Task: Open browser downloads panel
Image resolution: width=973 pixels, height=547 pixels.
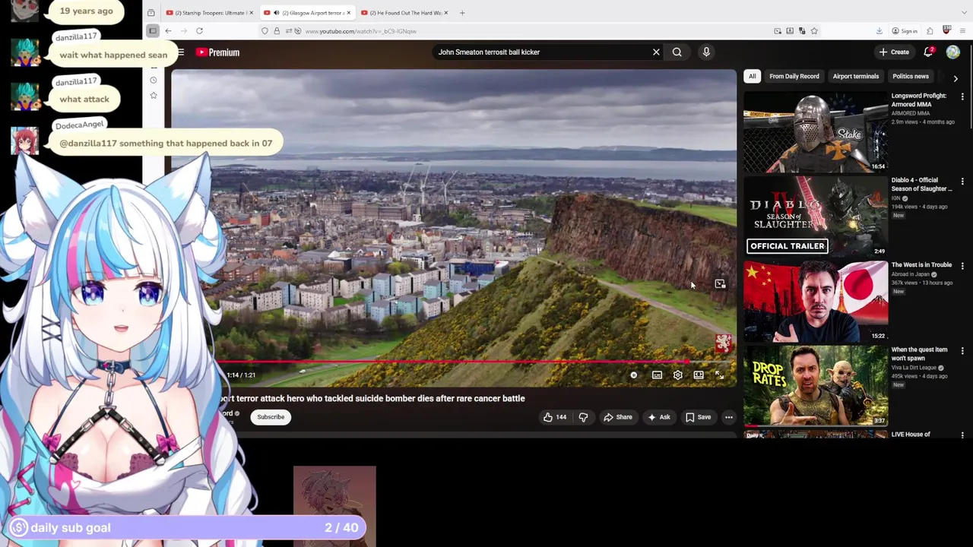Action: pos(879,31)
